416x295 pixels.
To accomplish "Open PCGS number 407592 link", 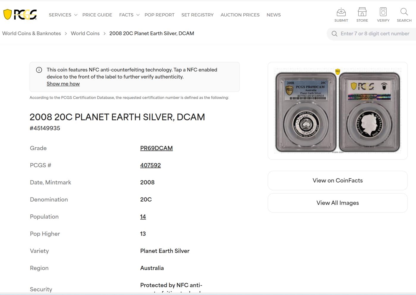I will 150,165.
